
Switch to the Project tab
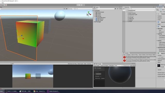[96, 7]
